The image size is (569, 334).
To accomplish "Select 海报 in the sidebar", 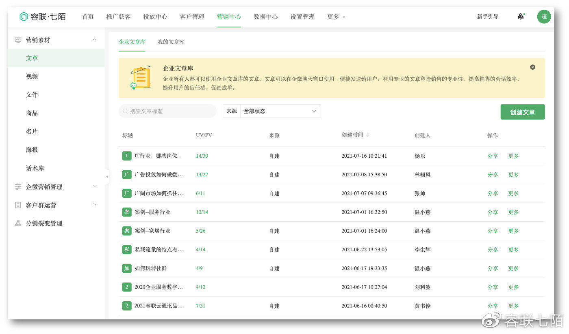I will click(32, 150).
